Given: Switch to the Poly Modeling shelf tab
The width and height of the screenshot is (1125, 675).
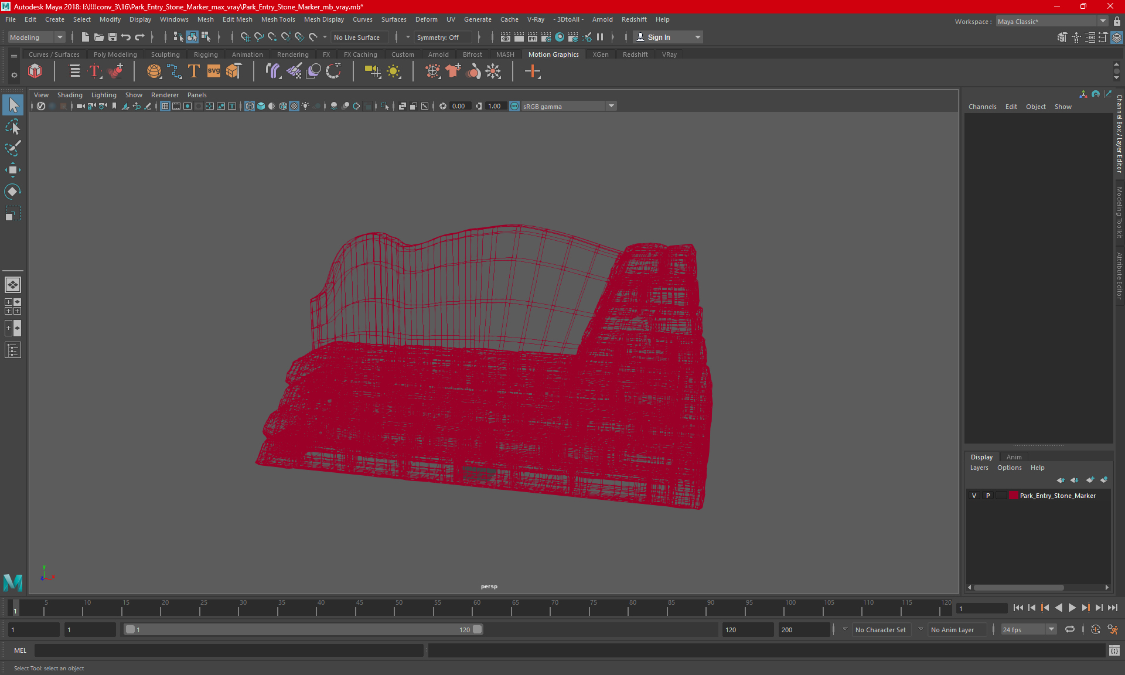Looking at the screenshot, I should coord(115,54).
